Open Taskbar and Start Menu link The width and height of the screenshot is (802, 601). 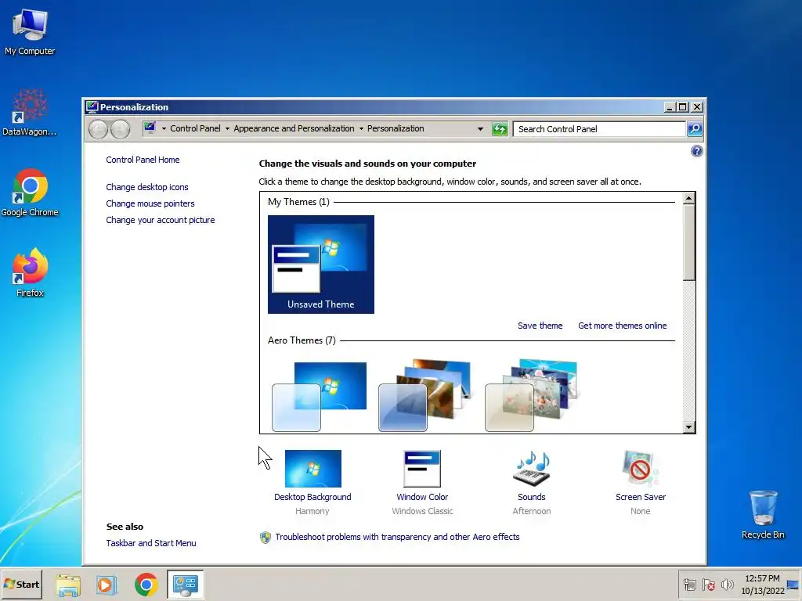pos(151,543)
